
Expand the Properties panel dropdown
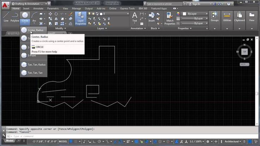[x=184, y=28]
